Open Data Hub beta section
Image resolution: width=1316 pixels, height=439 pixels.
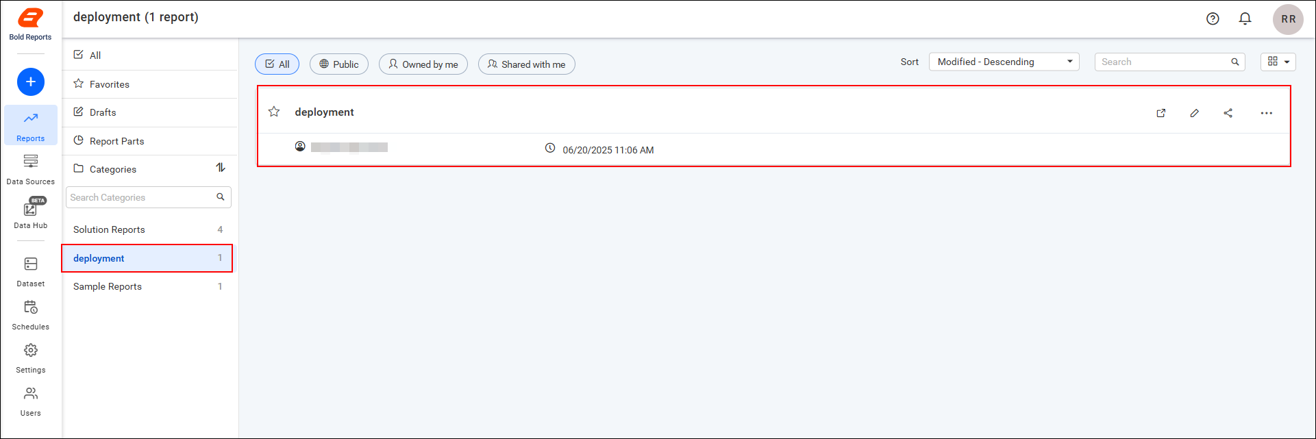click(31, 213)
